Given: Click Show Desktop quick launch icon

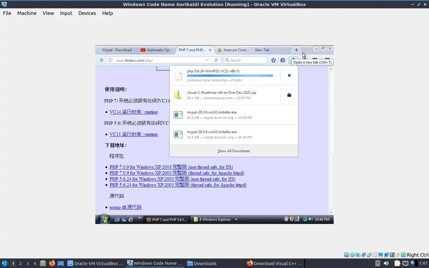Looking at the screenshot, I should pos(117,219).
